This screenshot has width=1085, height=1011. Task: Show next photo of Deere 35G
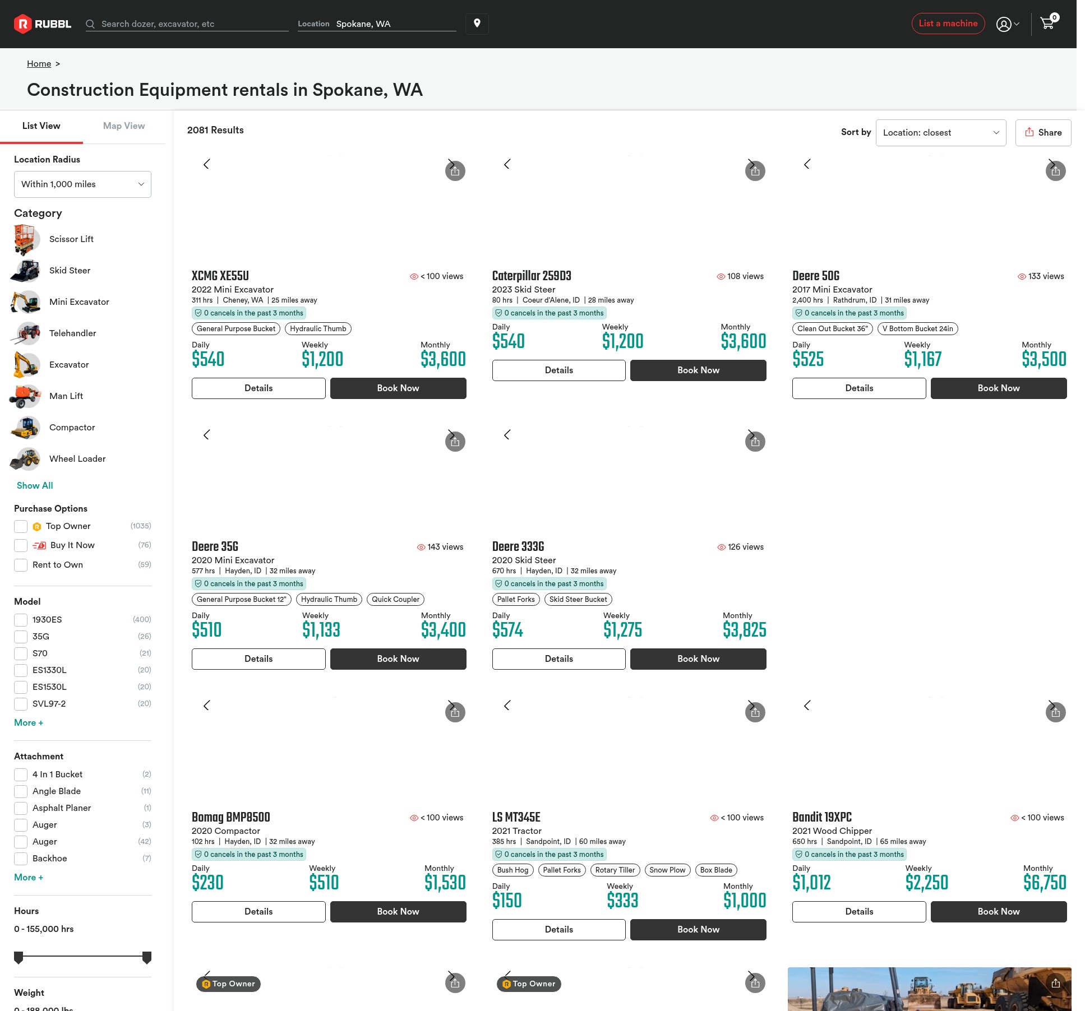(x=451, y=435)
